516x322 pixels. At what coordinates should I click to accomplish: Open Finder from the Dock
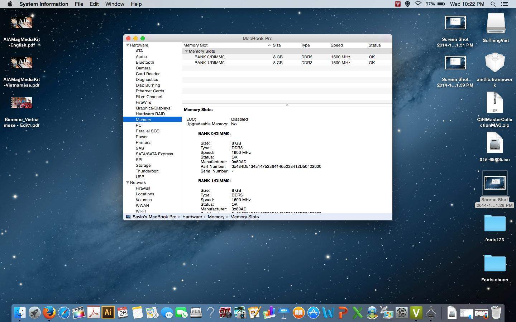point(20,313)
